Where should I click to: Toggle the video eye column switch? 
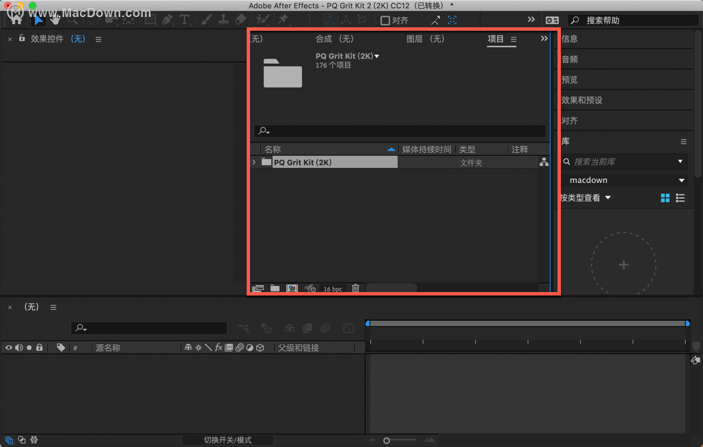8,347
